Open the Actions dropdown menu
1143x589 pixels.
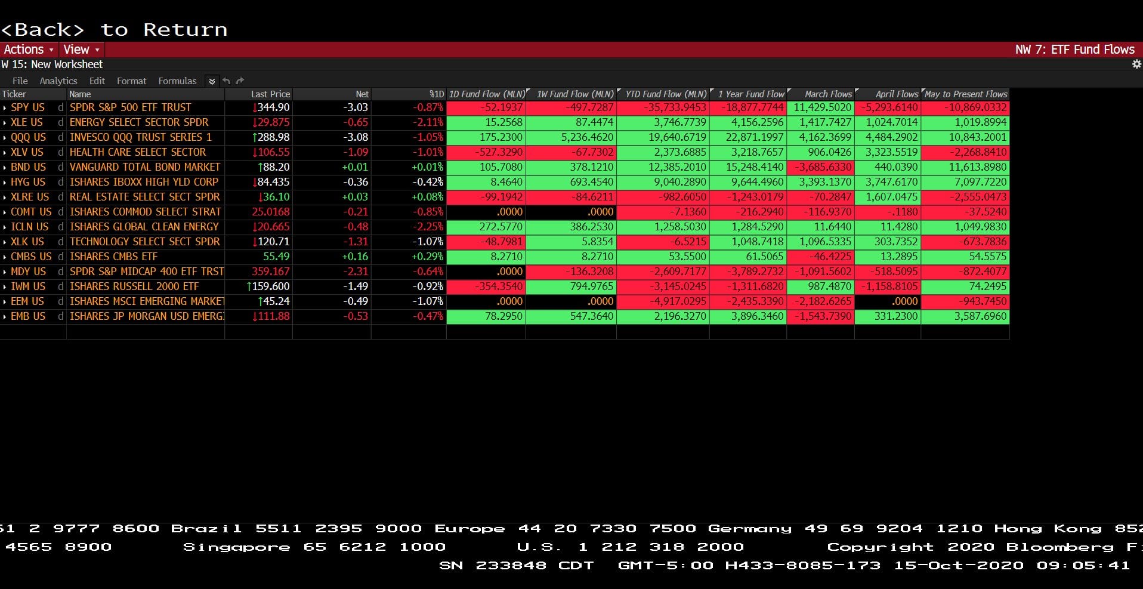coord(29,50)
